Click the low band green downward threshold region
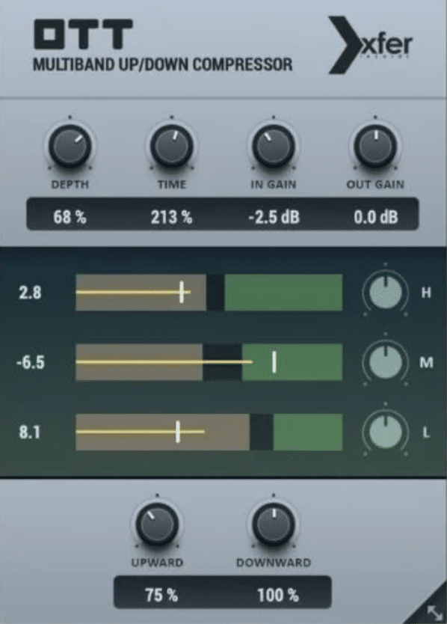447x624 pixels. pos(308,432)
